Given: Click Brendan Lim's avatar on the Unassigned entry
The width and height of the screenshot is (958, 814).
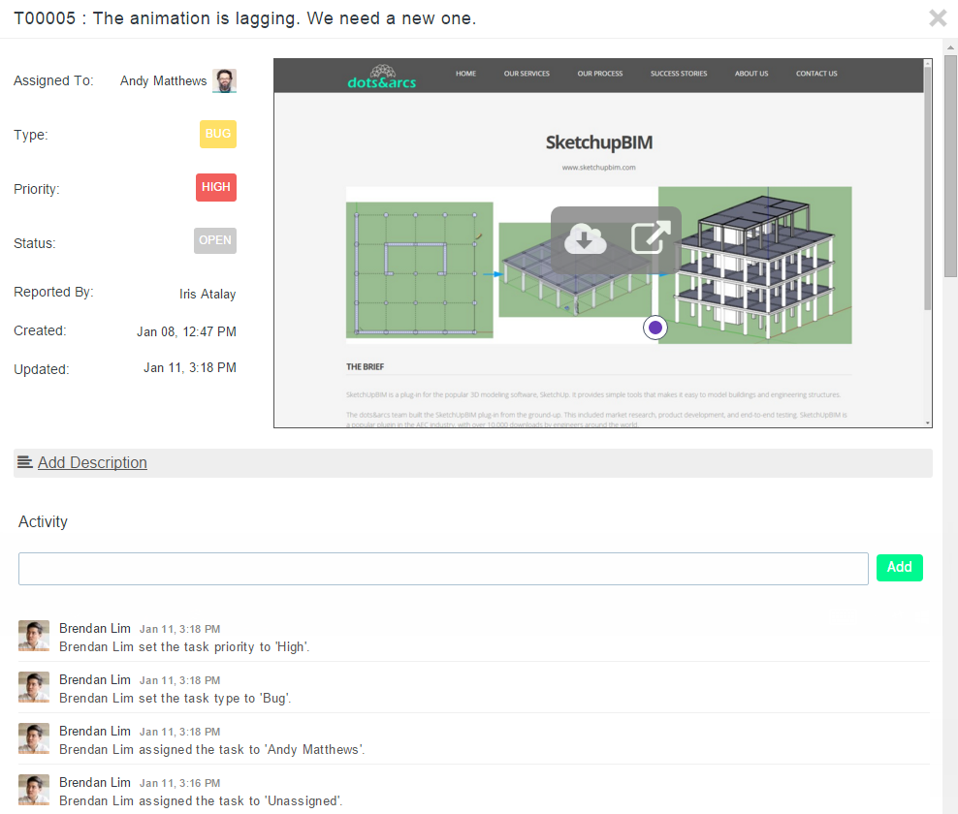Looking at the screenshot, I should pos(34,790).
